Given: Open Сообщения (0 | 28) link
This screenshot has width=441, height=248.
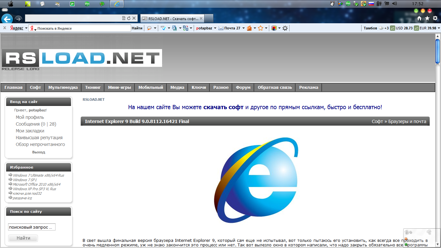Looking at the screenshot, I should [x=36, y=124].
